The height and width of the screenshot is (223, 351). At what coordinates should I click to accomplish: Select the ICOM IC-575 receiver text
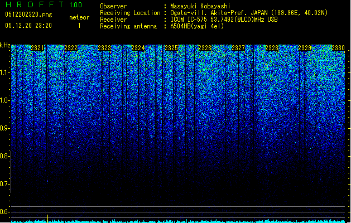click(x=224, y=20)
